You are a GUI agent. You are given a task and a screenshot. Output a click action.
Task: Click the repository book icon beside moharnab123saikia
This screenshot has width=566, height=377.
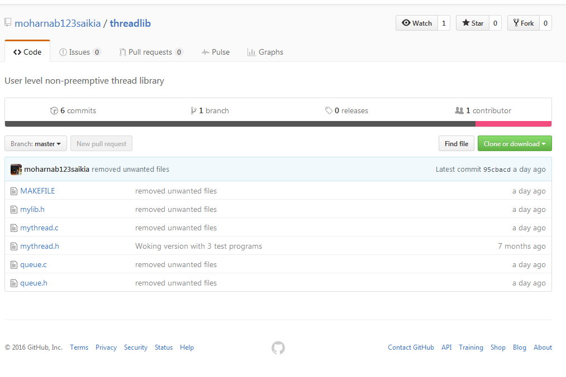(x=8, y=23)
